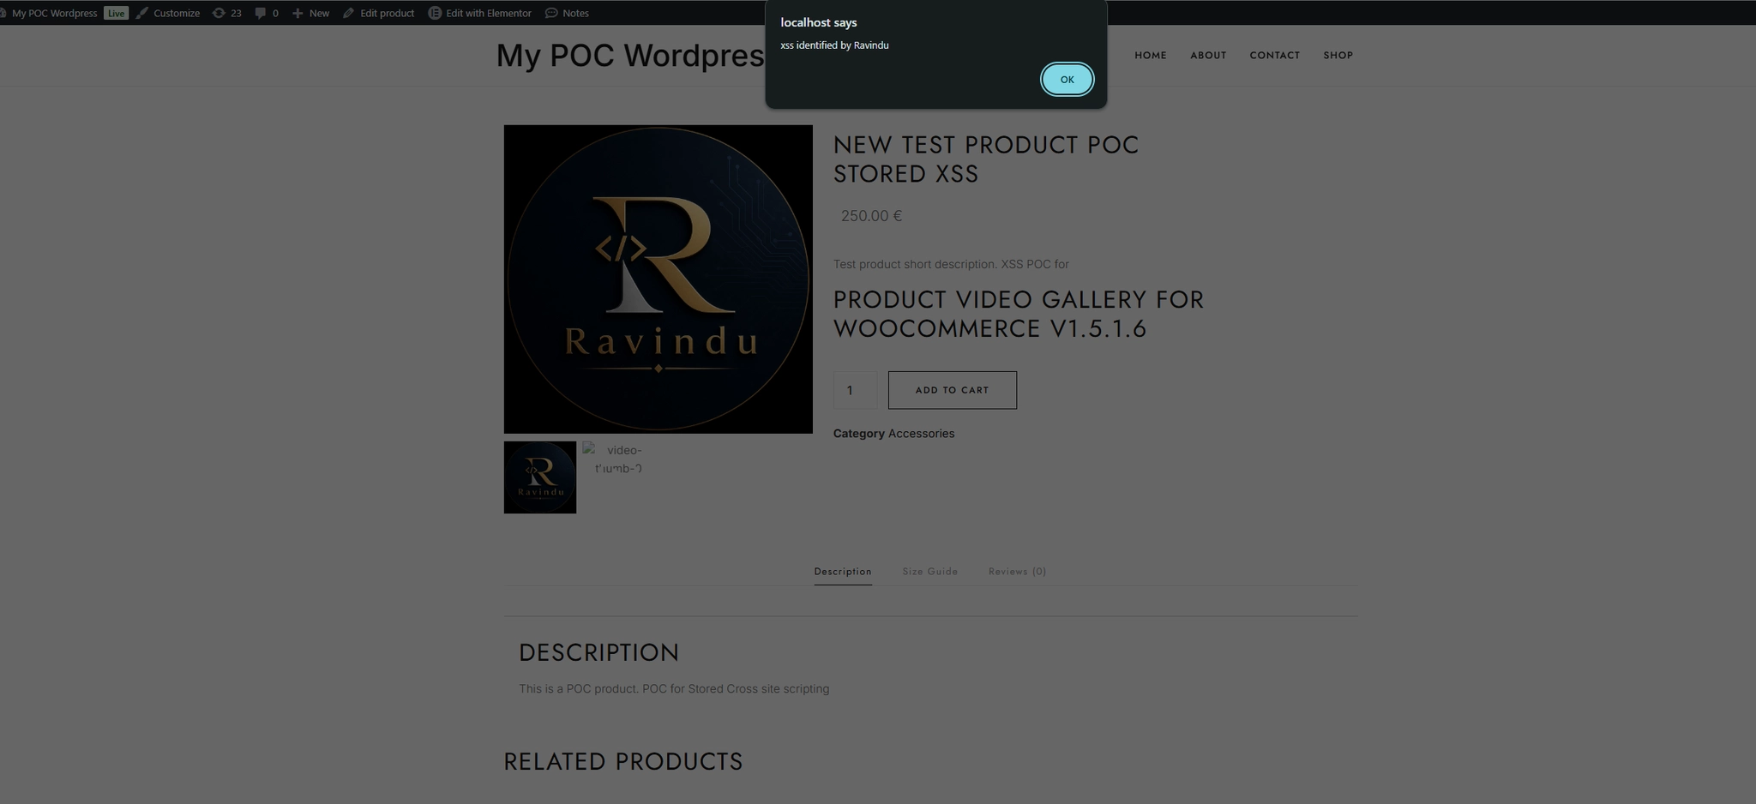Open the site title My POC Wordpress
Screen dimensions: 1756x804
point(630,56)
